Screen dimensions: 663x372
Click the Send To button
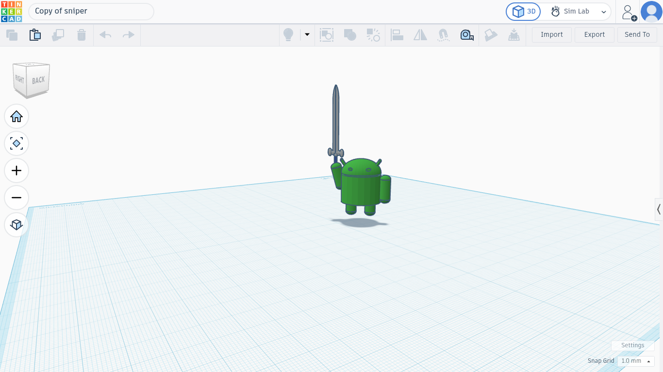637,35
